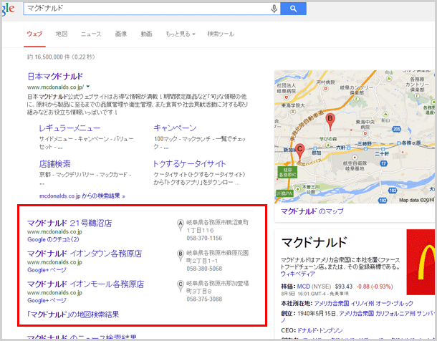This screenshot has width=437, height=341.
Task: Open the 画像 tab
Action: [121, 34]
